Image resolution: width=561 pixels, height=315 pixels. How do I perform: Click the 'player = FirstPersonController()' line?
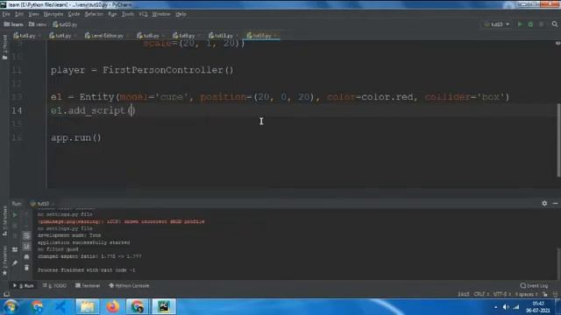pos(142,70)
